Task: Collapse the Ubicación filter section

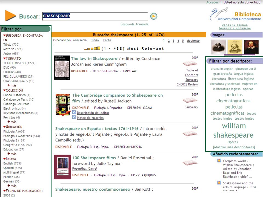Action: tap(4, 127)
